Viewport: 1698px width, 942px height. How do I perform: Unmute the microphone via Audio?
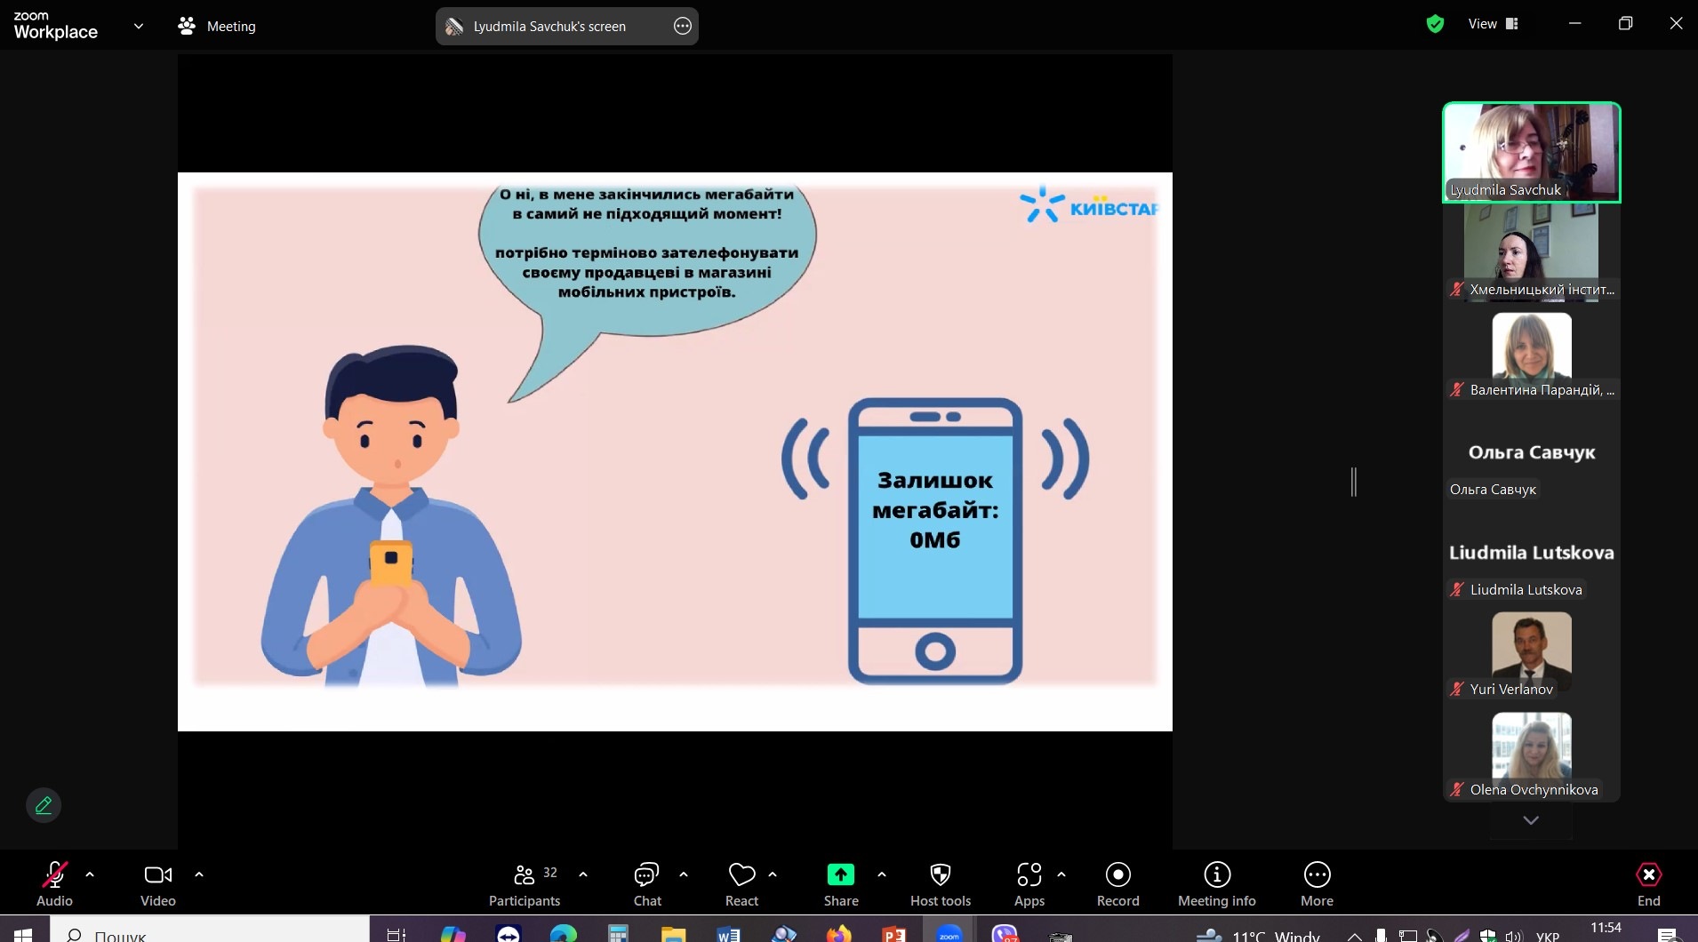click(54, 883)
